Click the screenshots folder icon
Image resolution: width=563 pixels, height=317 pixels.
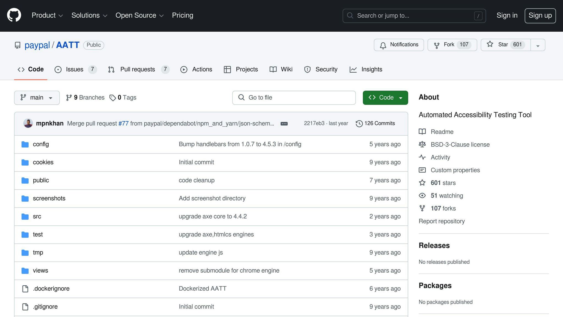pyautogui.click(x=25, y=198)
